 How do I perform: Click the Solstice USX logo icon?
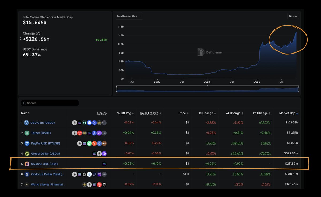click(27, 164)
